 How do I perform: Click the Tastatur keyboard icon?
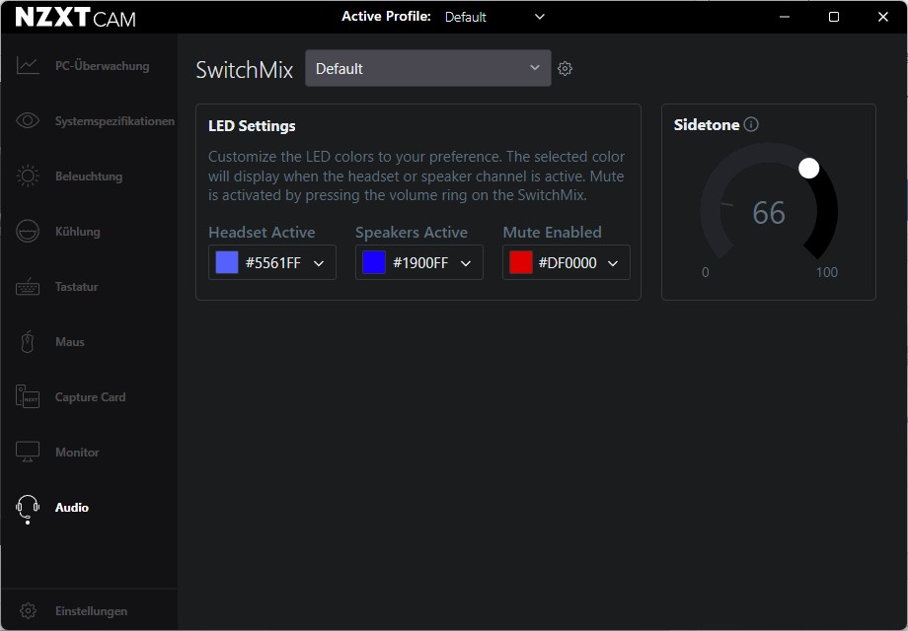(x=28, y=286)
